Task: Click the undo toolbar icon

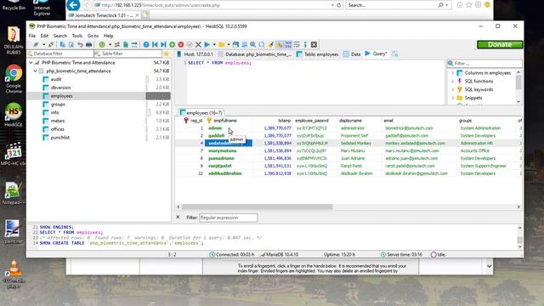Action: [80, 44]
